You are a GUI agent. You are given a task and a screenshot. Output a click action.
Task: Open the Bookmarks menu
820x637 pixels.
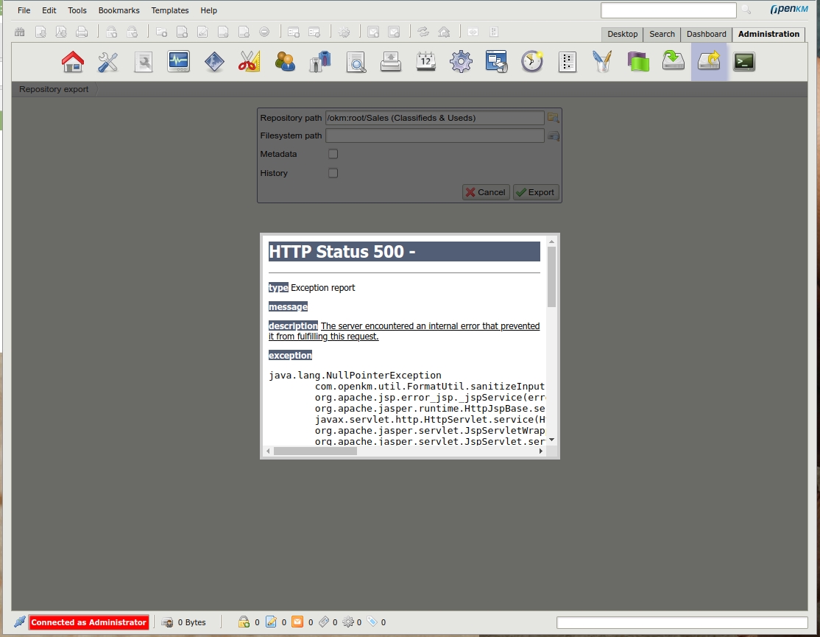tap(119, 10)
